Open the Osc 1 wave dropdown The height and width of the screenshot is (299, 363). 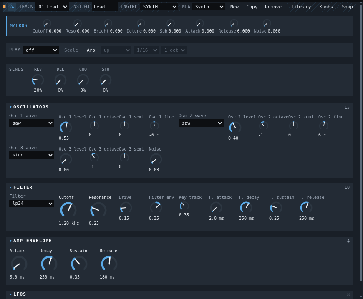point(32,123)
